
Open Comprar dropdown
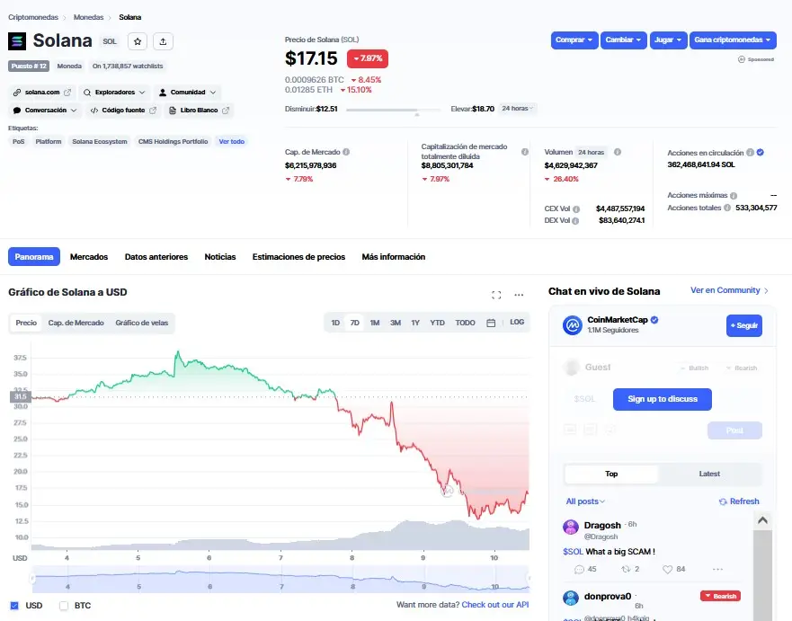[574, 40]
